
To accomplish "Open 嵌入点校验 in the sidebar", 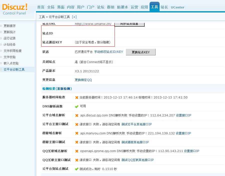I will pos(11,63).
